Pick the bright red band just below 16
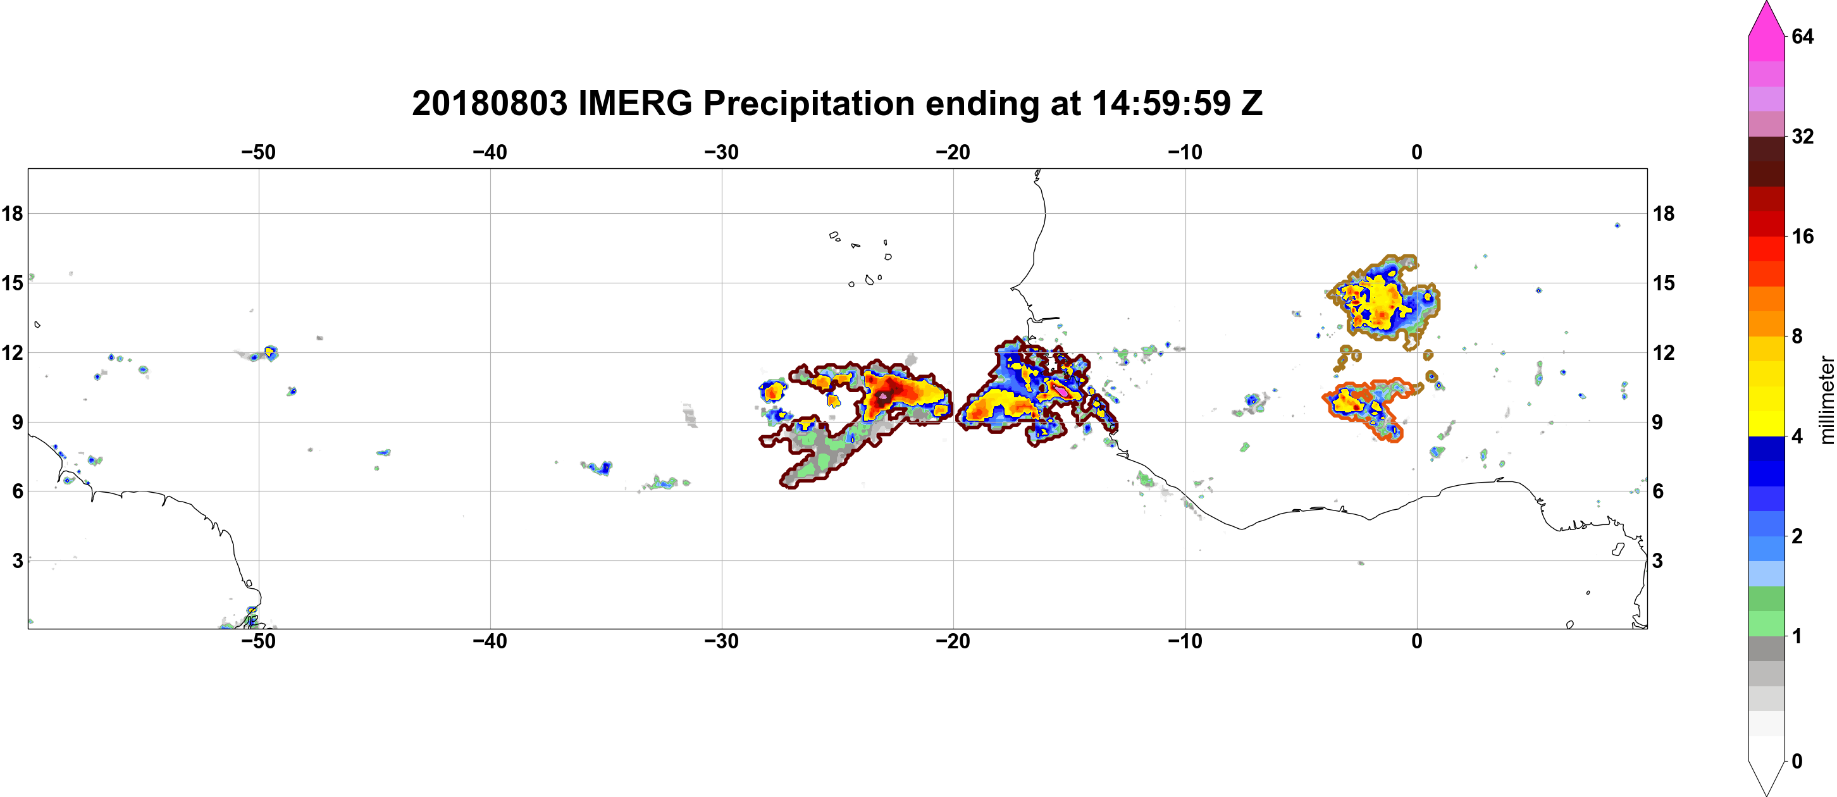Screen dimensions: 1837x797 click(1766, 249)
